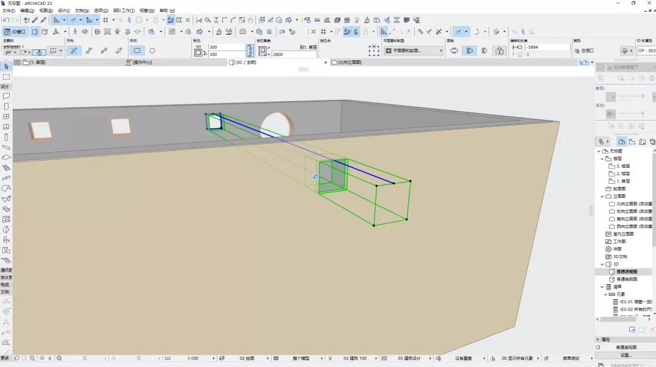Open the 设计(I) menu
656x367 pixels.
click(x=64, y=11)
